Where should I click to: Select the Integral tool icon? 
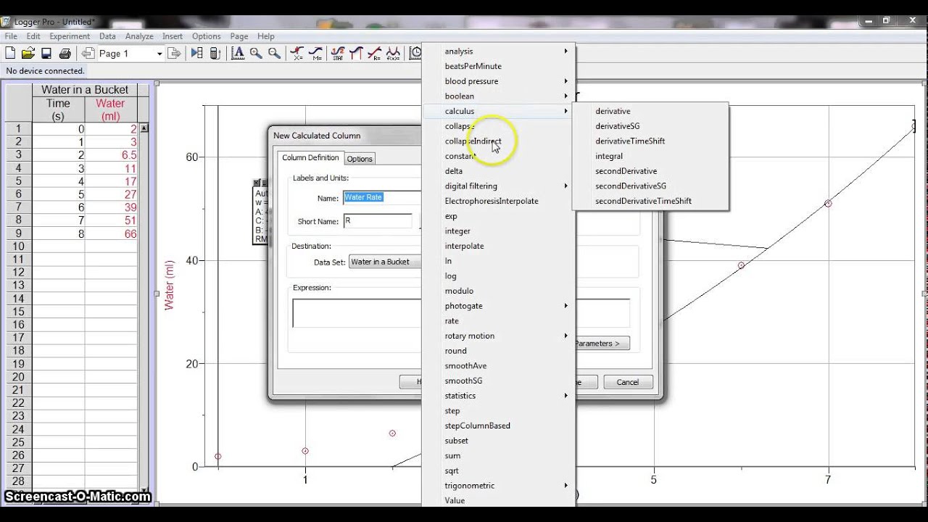point(356,53)
